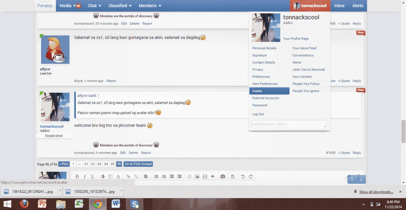Open options arrow for 10614222 download

pyautogui.click(x=60, y=191)
